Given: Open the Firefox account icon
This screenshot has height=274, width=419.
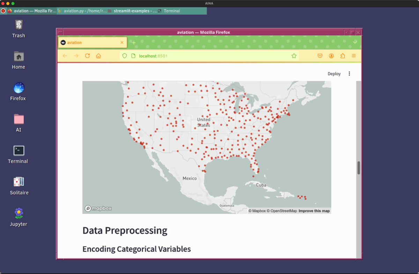Looking at the screenshot, I should [x=331, y=56].
